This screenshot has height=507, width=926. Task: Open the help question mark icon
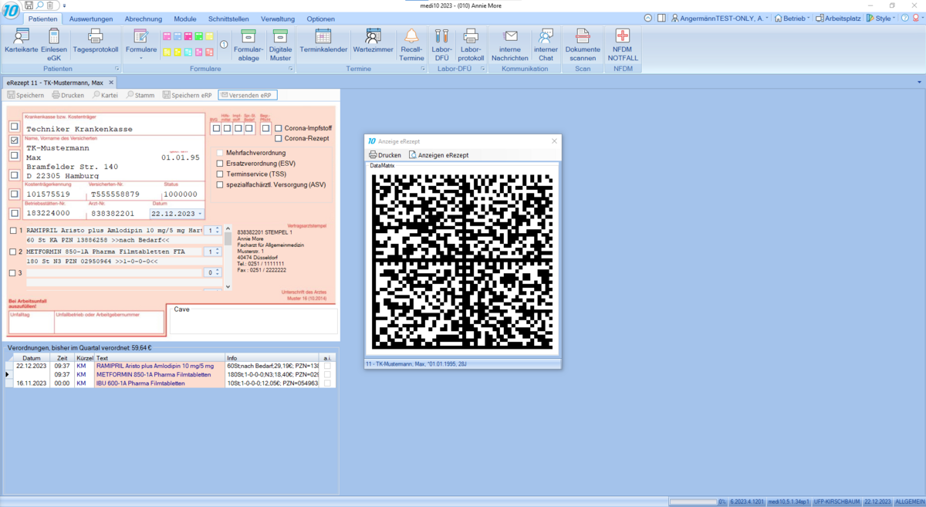(x=905, y=18)
